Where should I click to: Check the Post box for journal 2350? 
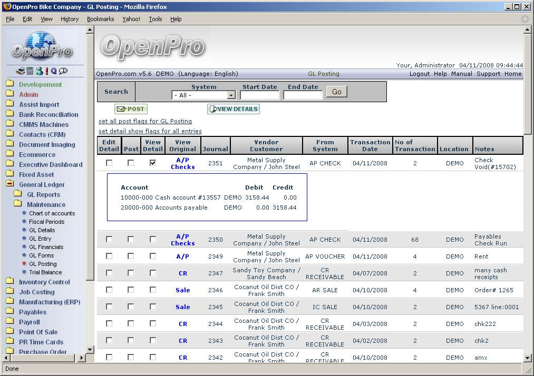point(131,240)
